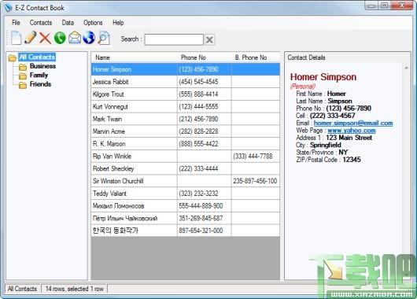The image size is (417, 299).
Task: Open the Contacts menu
Action: (41, 23)
